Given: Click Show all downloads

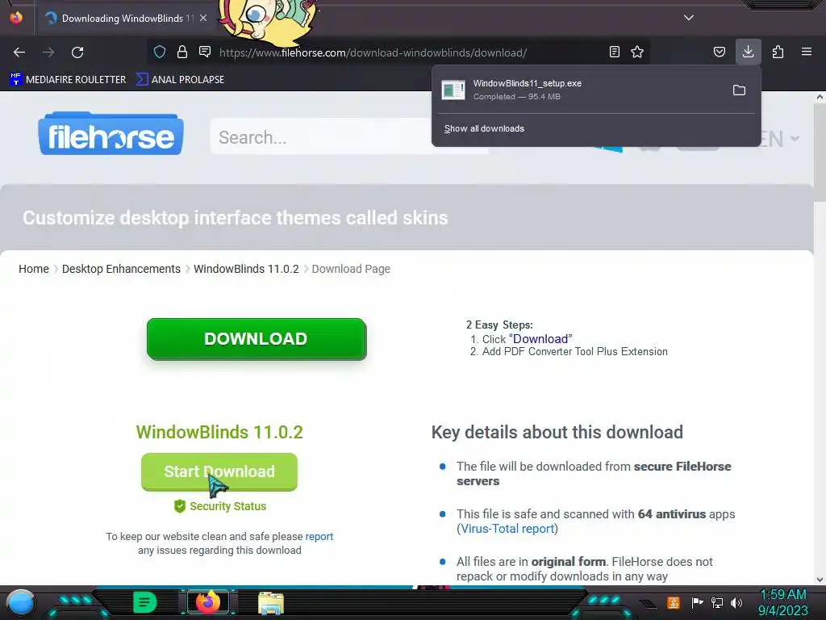Looking at the screenshot, I should point(484,128).
